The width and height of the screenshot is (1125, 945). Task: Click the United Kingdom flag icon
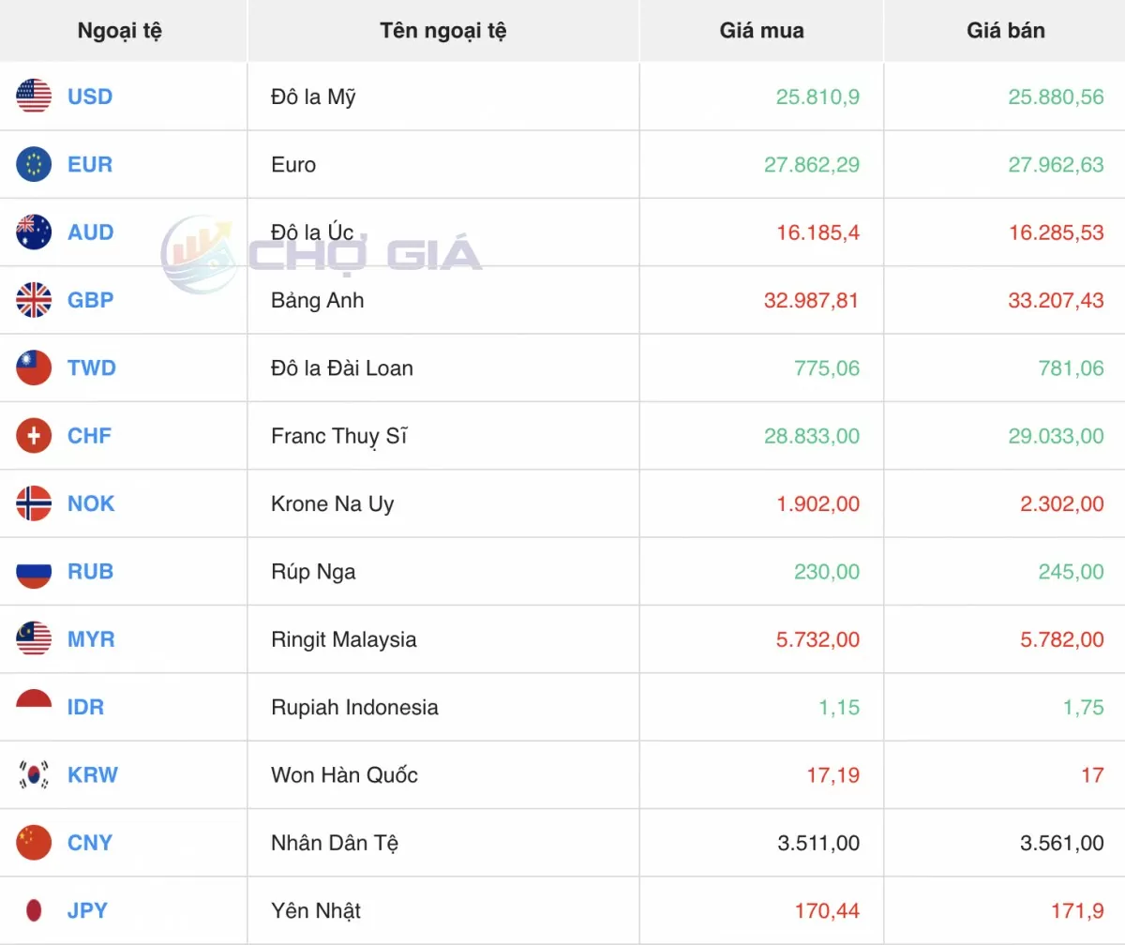pyautogui.click(x=34, y=300)
